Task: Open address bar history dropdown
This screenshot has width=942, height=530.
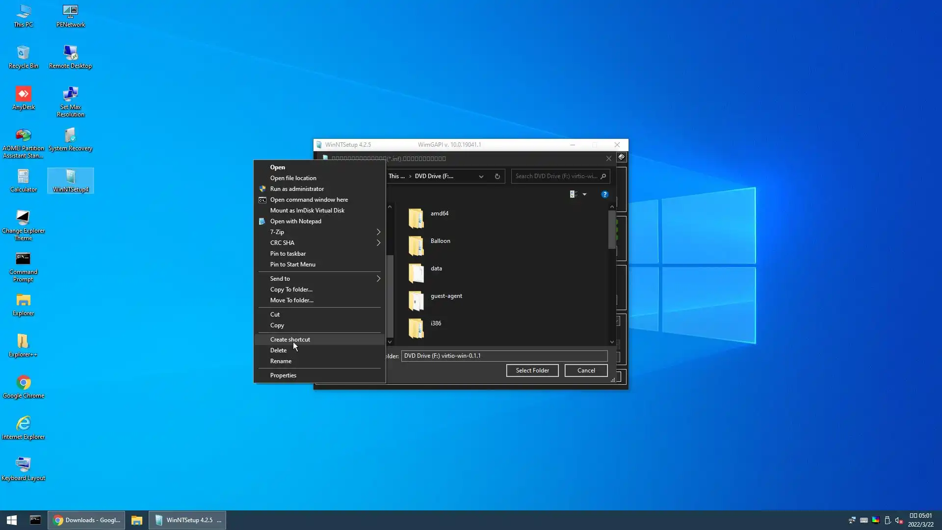Action: [x=481, y=176]
